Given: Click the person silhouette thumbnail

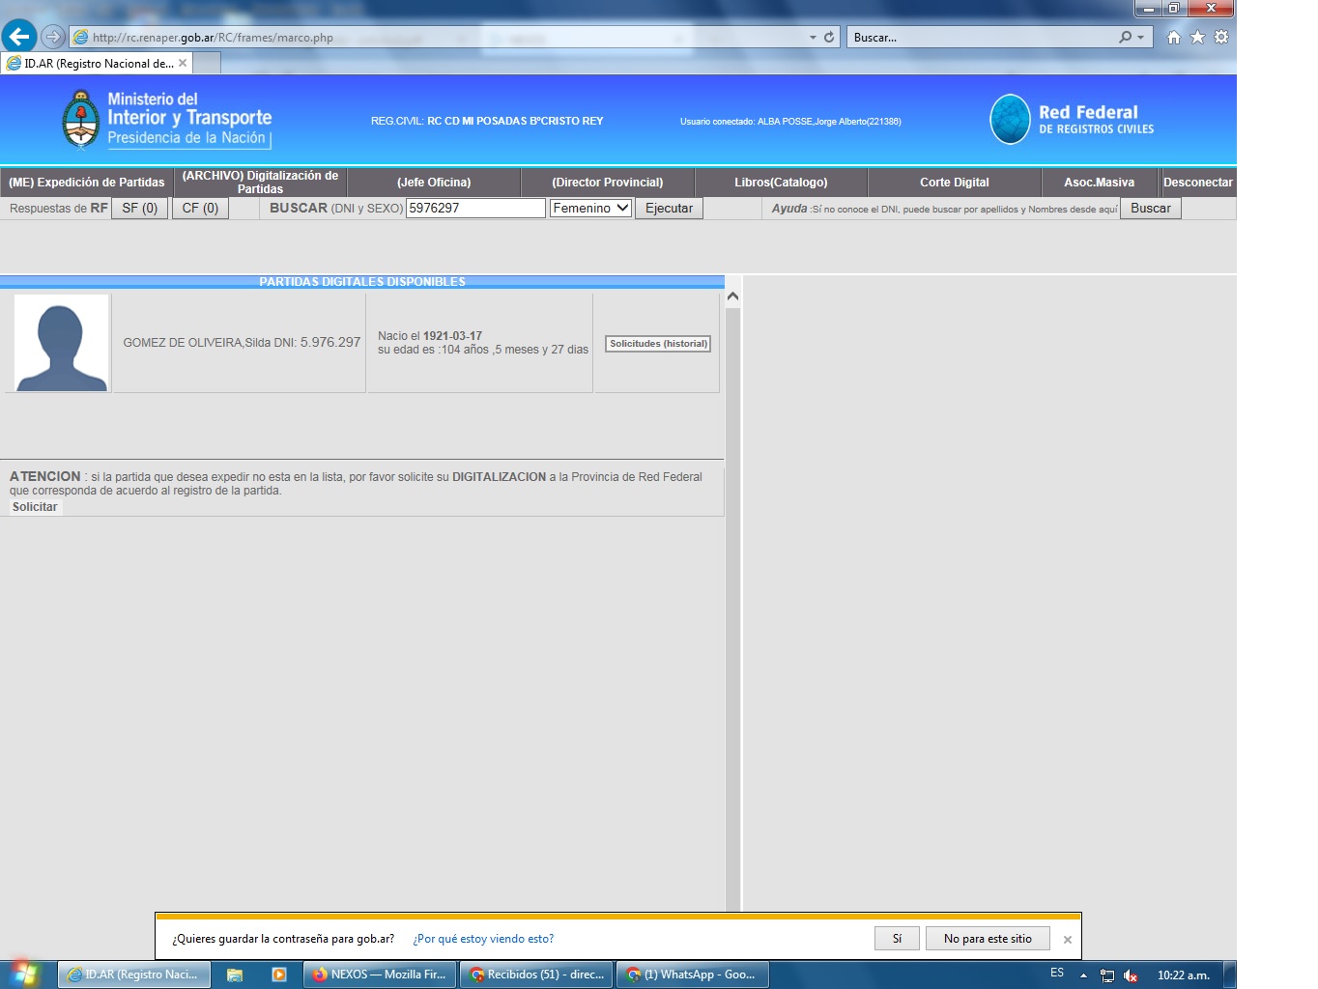Looking at the screenshot, I should 62,344.
